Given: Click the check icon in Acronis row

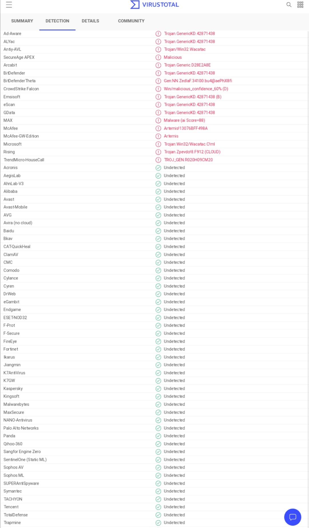Looking at the screenshot, I should [x=158, y=168].
